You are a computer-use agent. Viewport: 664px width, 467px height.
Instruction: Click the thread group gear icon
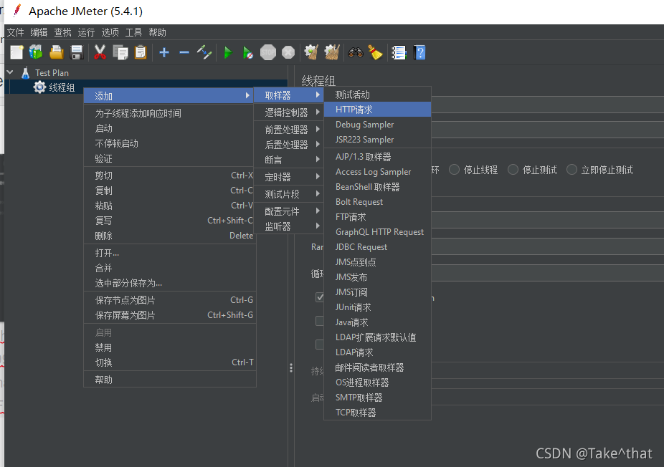[x=40, y=87]
